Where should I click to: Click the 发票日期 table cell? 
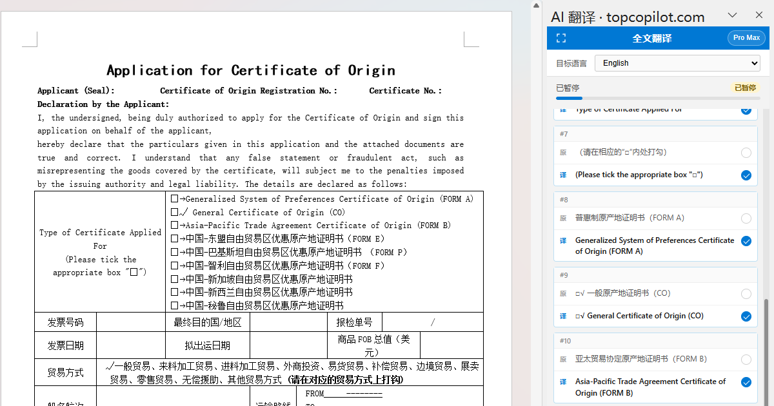[x=65, y=345]
